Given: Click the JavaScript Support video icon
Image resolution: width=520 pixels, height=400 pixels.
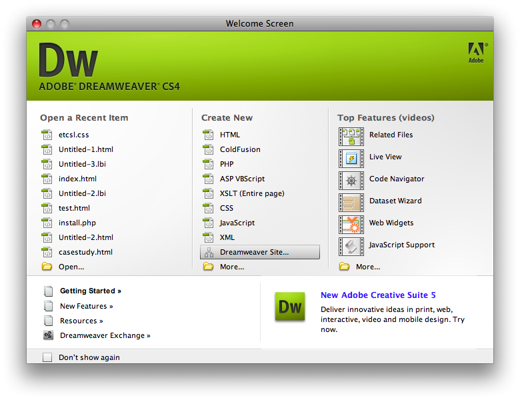Looking at the screenshot, I should [351, 246].
